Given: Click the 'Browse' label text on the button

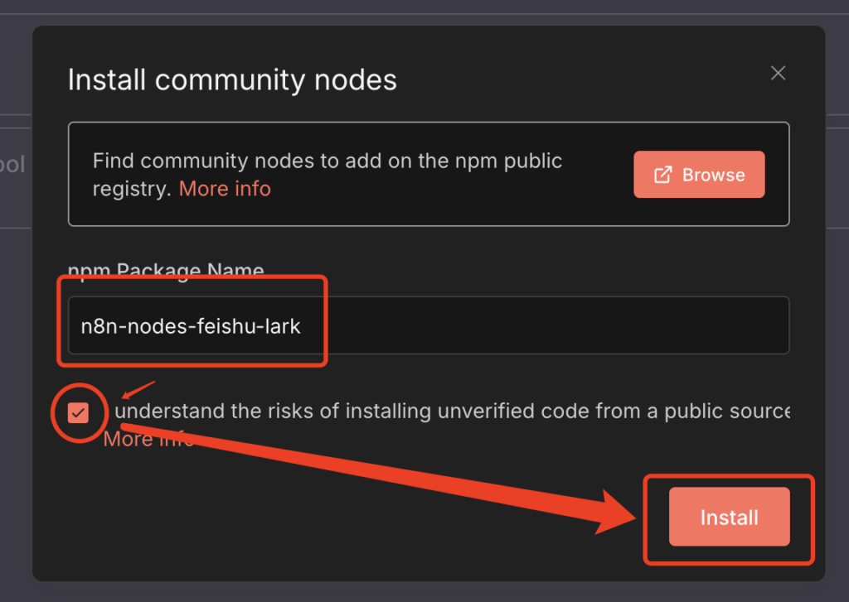Looking at the screenshot, I should point(713,175).
